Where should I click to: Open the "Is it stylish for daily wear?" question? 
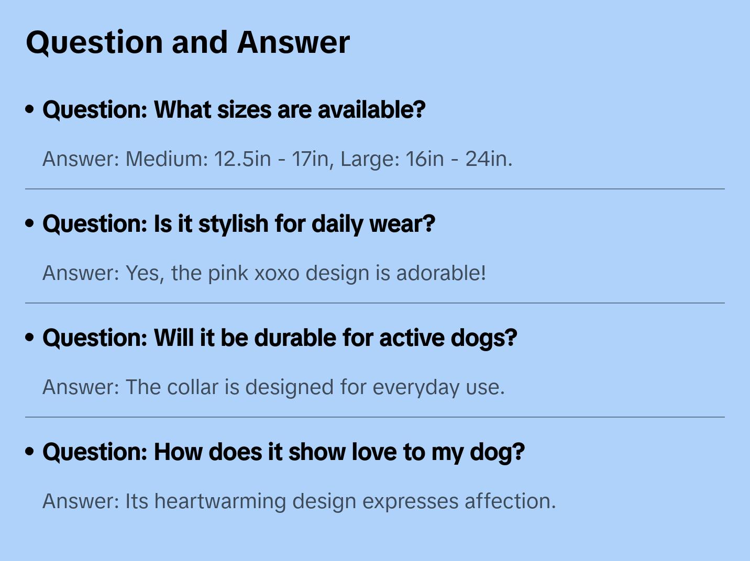(238, 223)
